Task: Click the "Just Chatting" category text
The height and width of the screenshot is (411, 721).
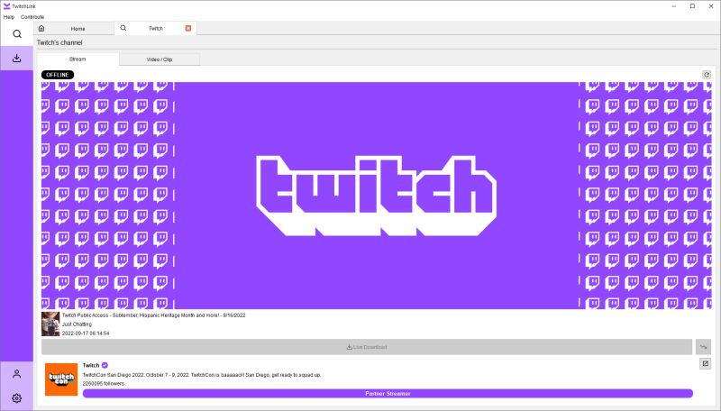Action: (77, 324)
